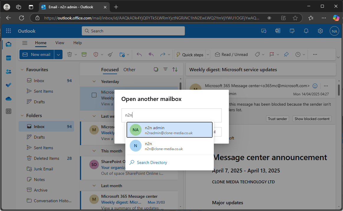343x211 pixels.
Task: Open more actions for the open message
Action: pyautogui.click(x=326, y=86)
